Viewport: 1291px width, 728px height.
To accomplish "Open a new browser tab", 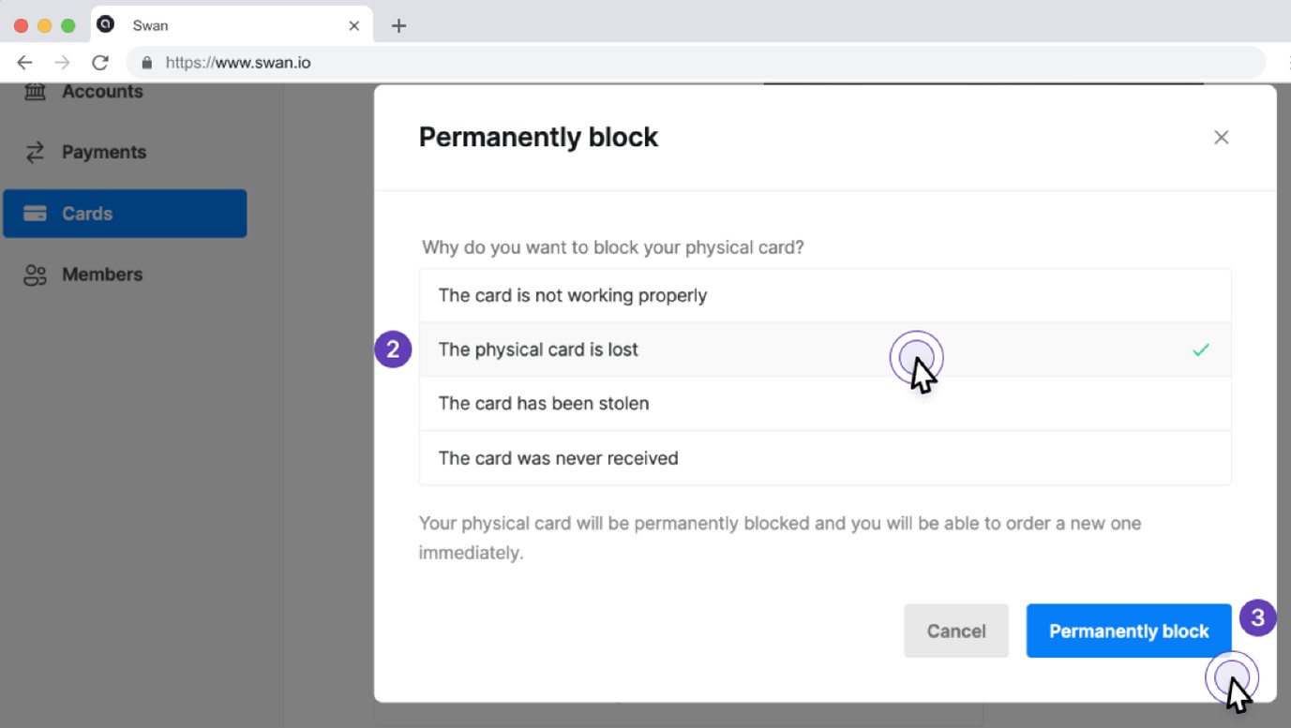I will point(398,26).
